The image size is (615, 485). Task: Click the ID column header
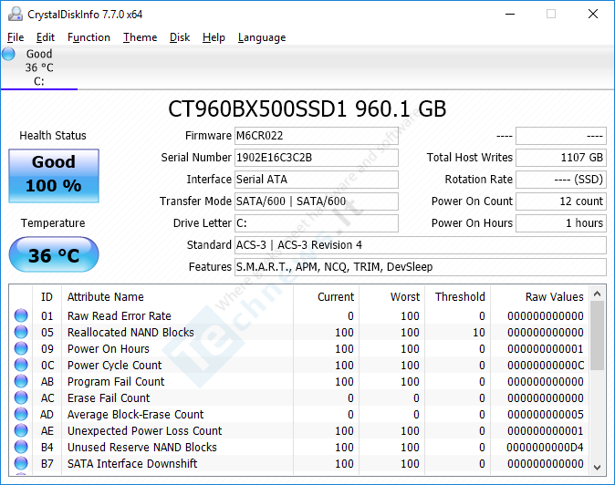click(47, 297)
